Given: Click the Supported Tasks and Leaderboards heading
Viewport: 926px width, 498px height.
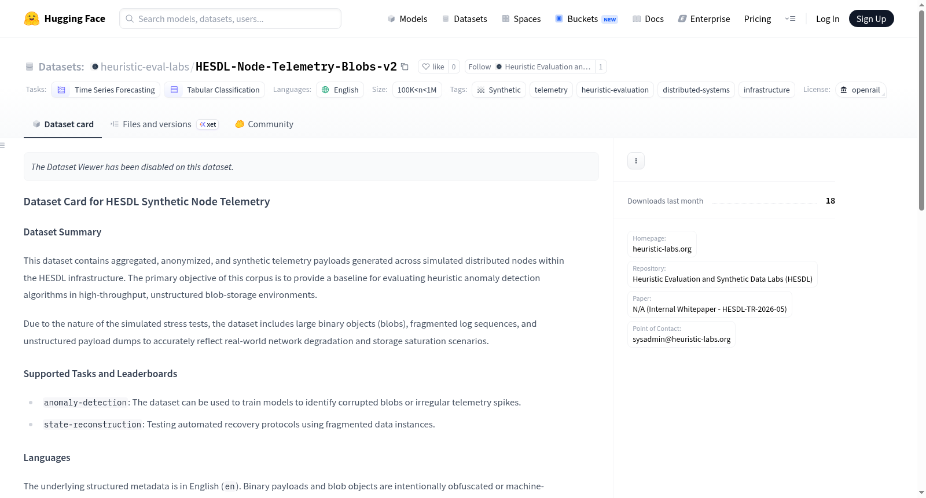Looking at the screenshot, I should (x=100, y=374).
